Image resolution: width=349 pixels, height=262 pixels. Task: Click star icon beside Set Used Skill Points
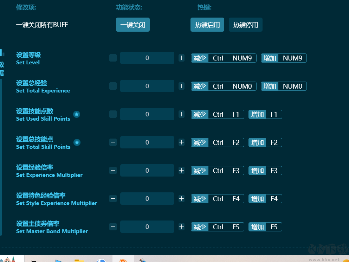(x=77, y=114)
